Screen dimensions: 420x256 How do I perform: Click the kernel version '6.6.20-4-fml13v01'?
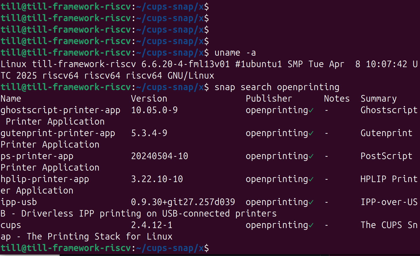pyautogui.click(x=185, y=64)
